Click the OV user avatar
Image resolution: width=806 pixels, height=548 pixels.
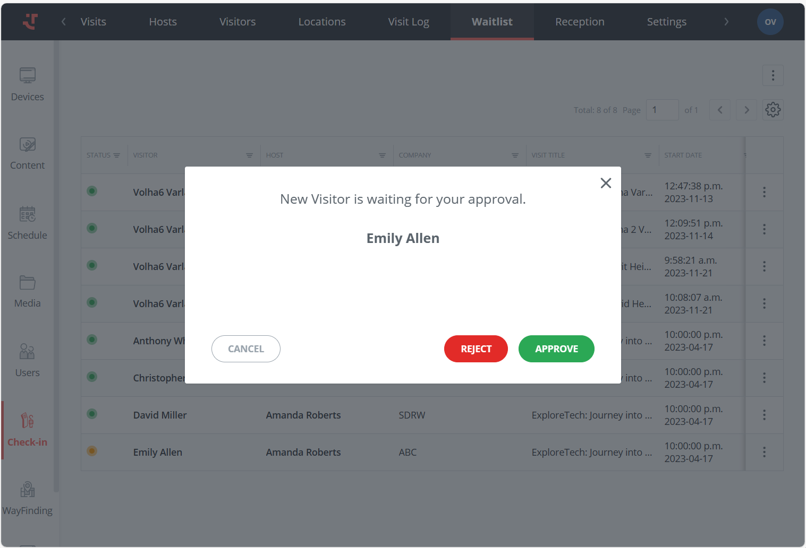(x=770, y=22)
